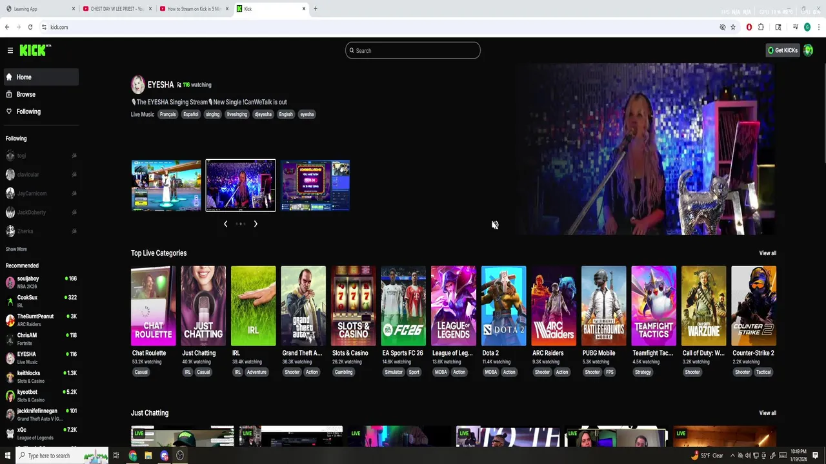
Task: Click the Get KICKs button
Action: point(783,50)
